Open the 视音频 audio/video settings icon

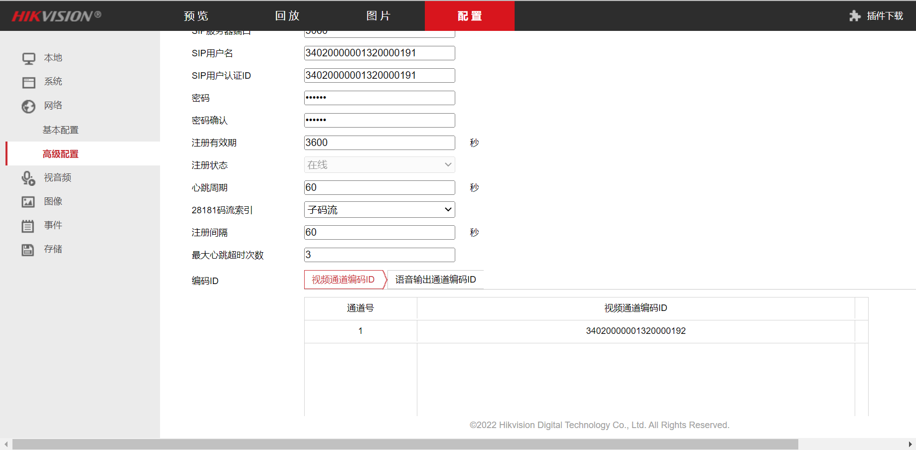tap(28, 177)
